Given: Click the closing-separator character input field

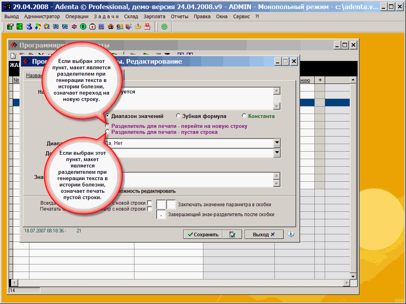Looking at the screenshot, I should [x=161, y=215].
